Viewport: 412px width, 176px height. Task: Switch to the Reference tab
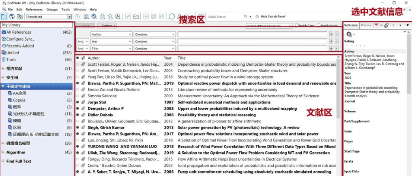[351, 25]
